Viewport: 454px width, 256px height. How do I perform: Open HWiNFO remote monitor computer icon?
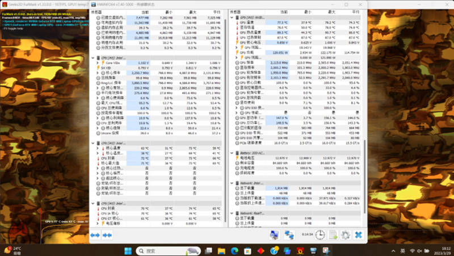tap(274, 235)
